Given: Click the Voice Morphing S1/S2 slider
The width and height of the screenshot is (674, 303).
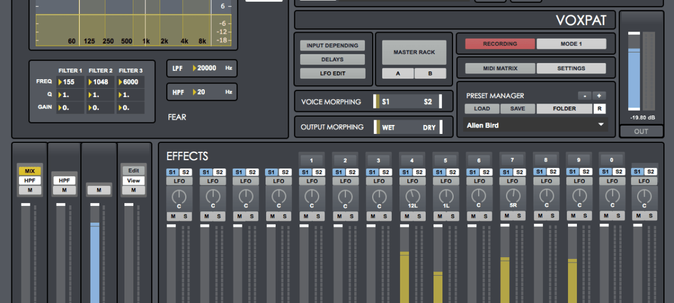Looking at the screenshot, I should pos(408,102).
